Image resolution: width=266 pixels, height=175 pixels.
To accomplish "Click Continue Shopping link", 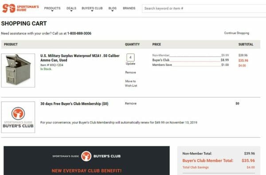I will click(236, 33).
